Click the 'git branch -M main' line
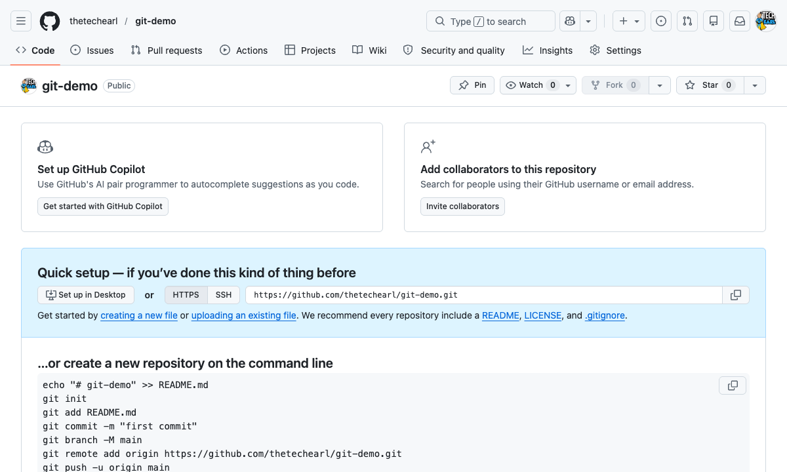The image size is (787, 472). [x=92, y=440]
